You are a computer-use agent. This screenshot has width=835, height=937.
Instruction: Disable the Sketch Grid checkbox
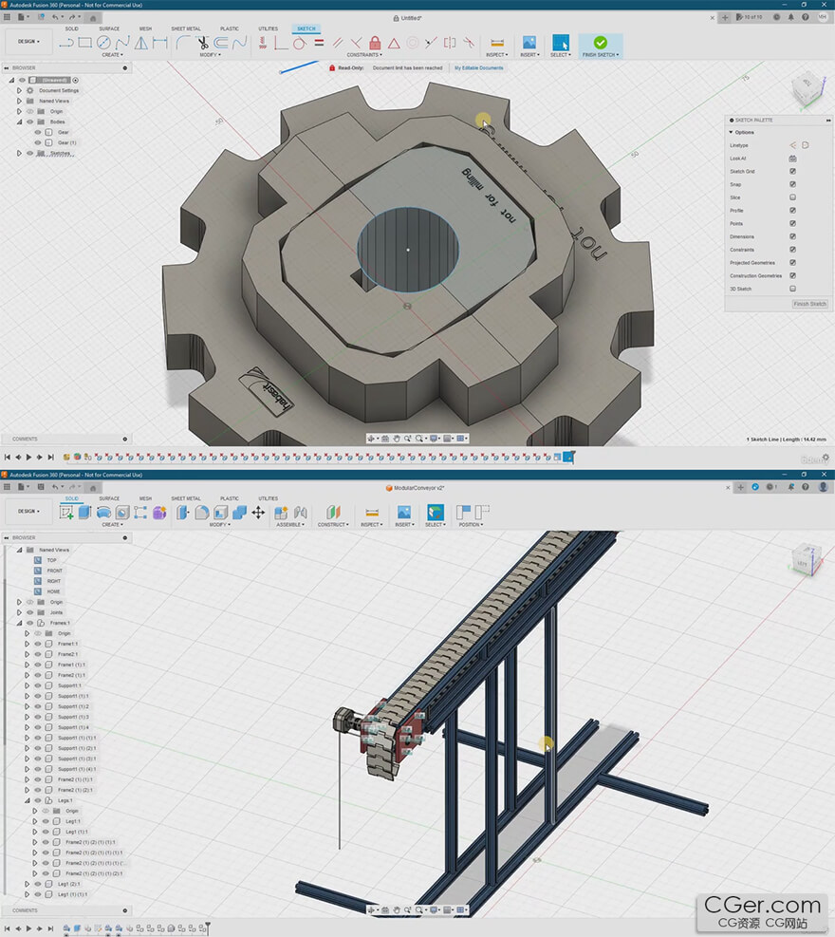pyautogui.click(x=792, y=171)
